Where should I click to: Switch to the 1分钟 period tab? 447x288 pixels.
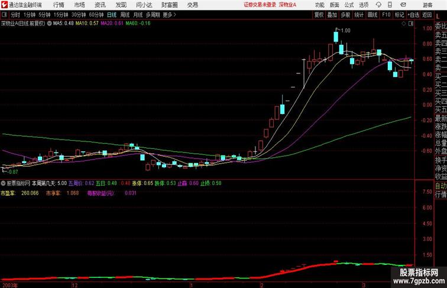(x=30, y=15)
